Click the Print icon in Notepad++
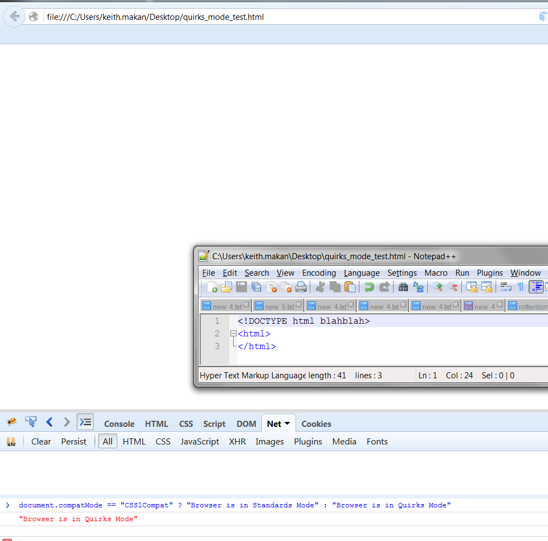The width and height of the screenshot is (548, 541). click(x=301, y=287)
